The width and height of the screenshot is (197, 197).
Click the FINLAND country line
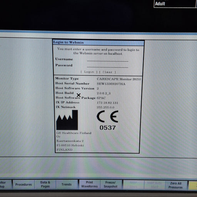65,150
